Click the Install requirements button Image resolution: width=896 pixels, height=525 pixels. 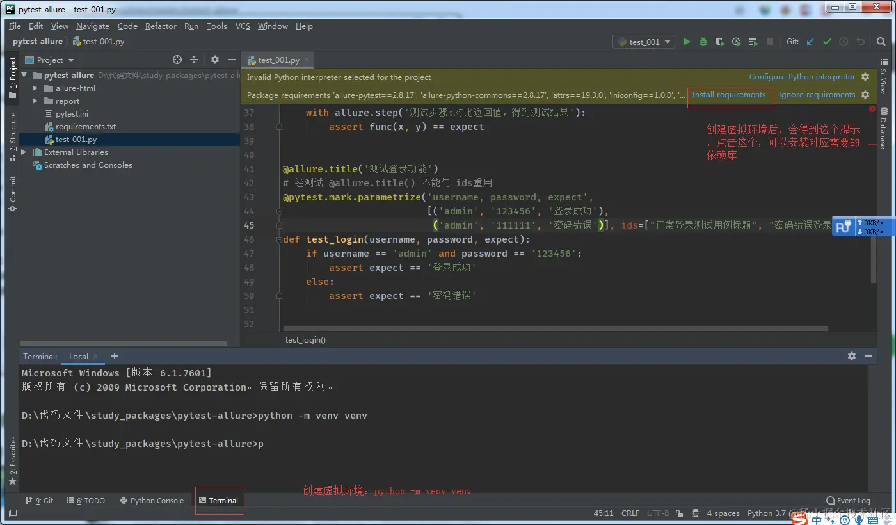pos(730,93)
